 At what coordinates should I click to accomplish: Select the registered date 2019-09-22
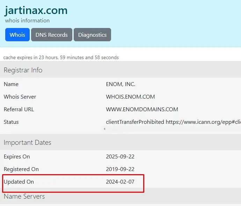[120, 169]
